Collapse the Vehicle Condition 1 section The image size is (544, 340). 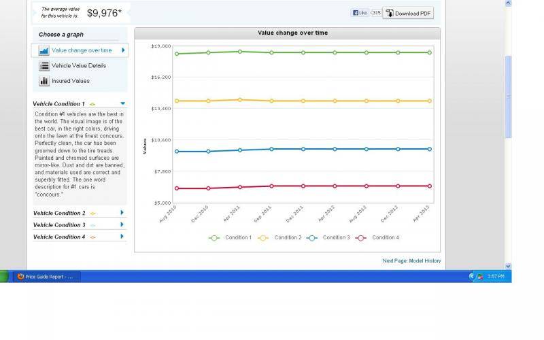click(122, 103)
